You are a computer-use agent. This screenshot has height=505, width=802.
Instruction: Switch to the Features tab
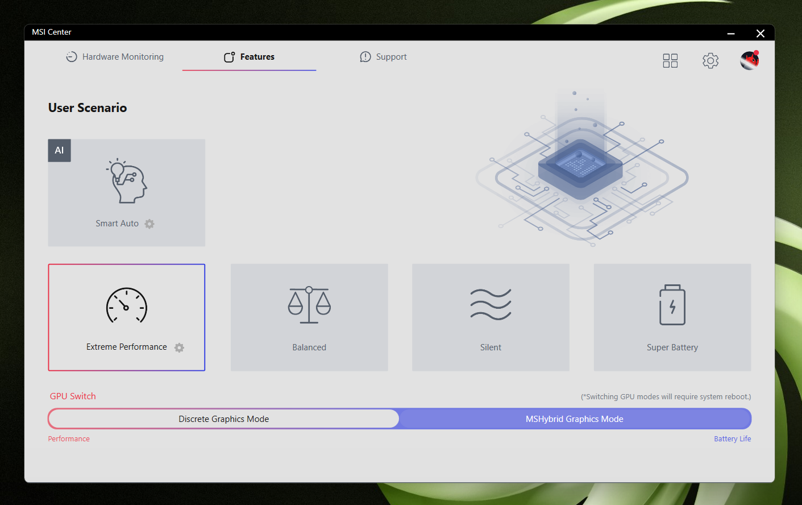[249, 57]
